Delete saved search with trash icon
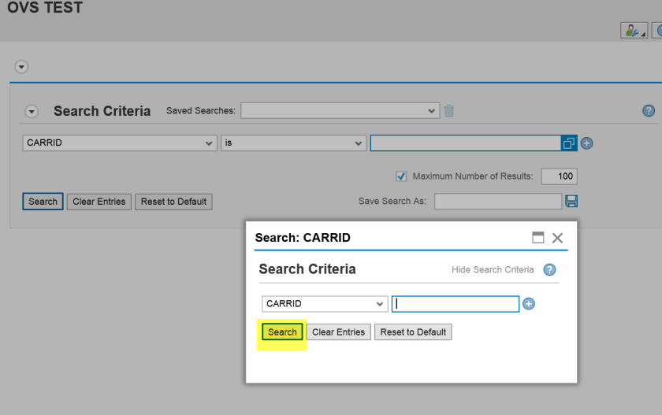Viewport: 662px width, 415px height. [x=449, y=111]
